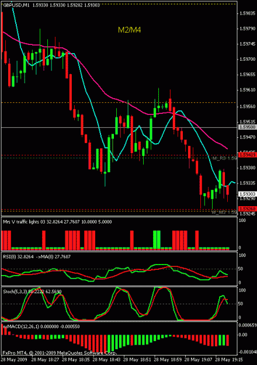The width and height of the screenshot is (257, 365).
Task: Click the 1.59835 price axis label
Action: coord(248,13)
